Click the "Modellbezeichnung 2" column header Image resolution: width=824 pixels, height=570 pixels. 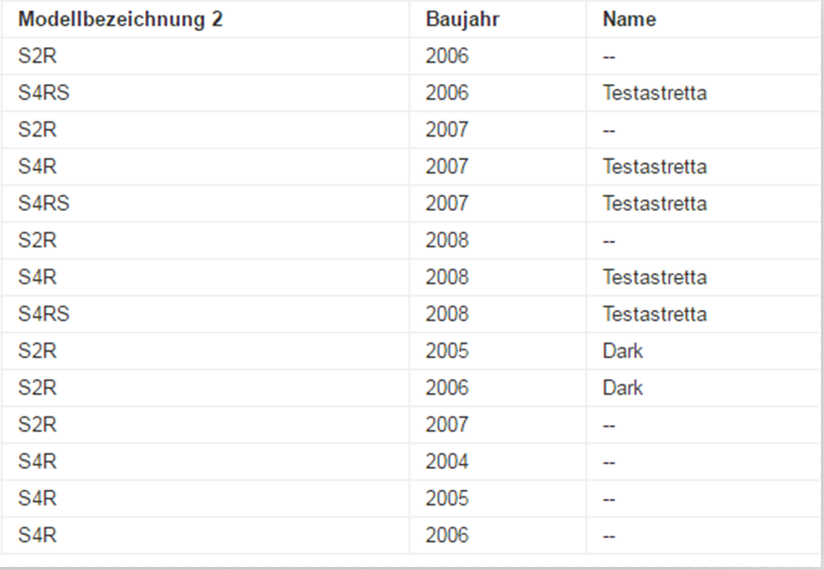coord(121,20)
